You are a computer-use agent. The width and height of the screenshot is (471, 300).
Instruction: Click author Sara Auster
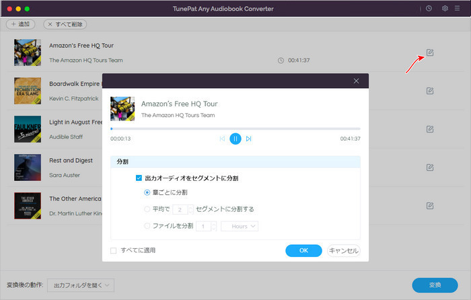[65, 175]
